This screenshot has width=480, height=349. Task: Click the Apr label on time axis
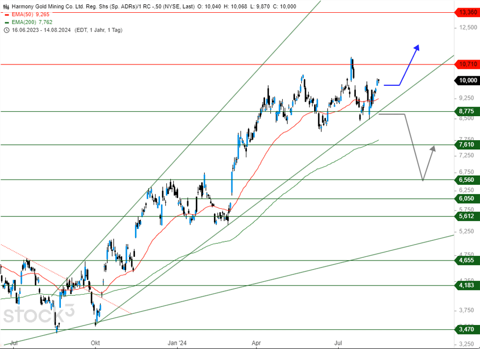(x=256, y=343)
